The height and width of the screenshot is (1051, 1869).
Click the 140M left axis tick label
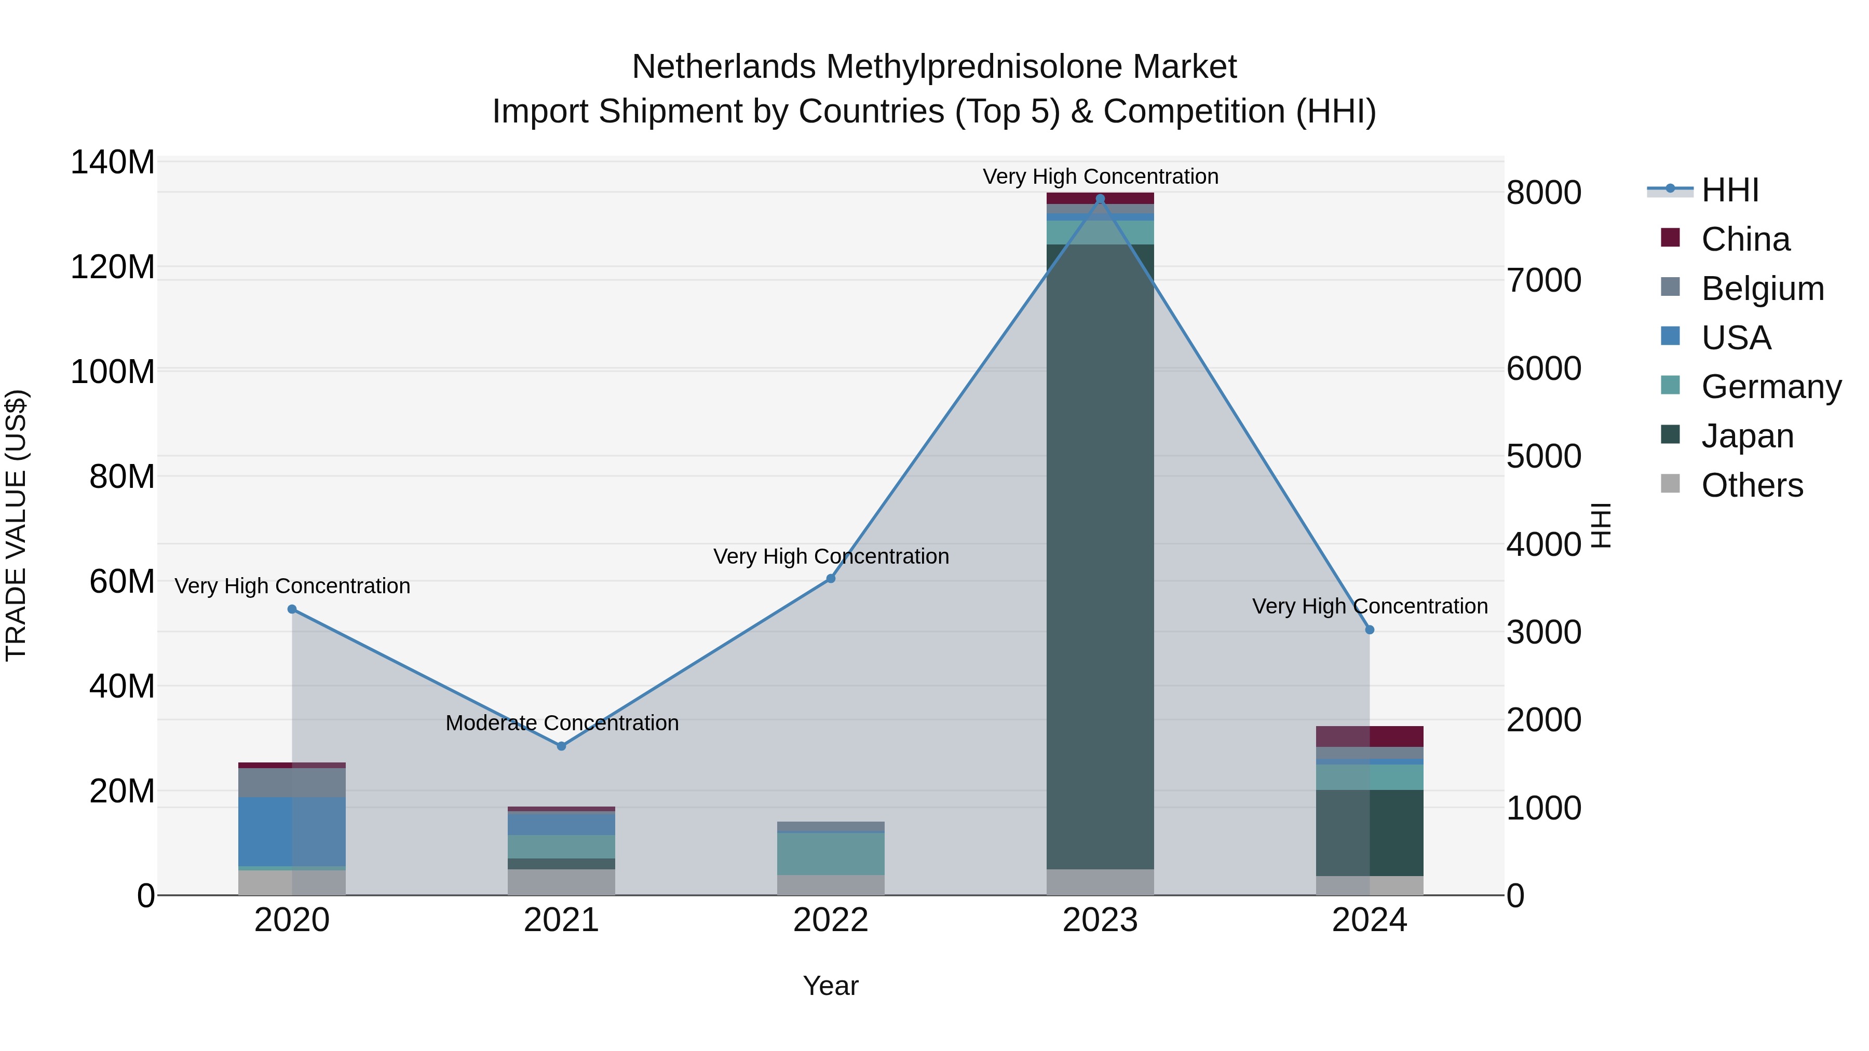point(113,162)
